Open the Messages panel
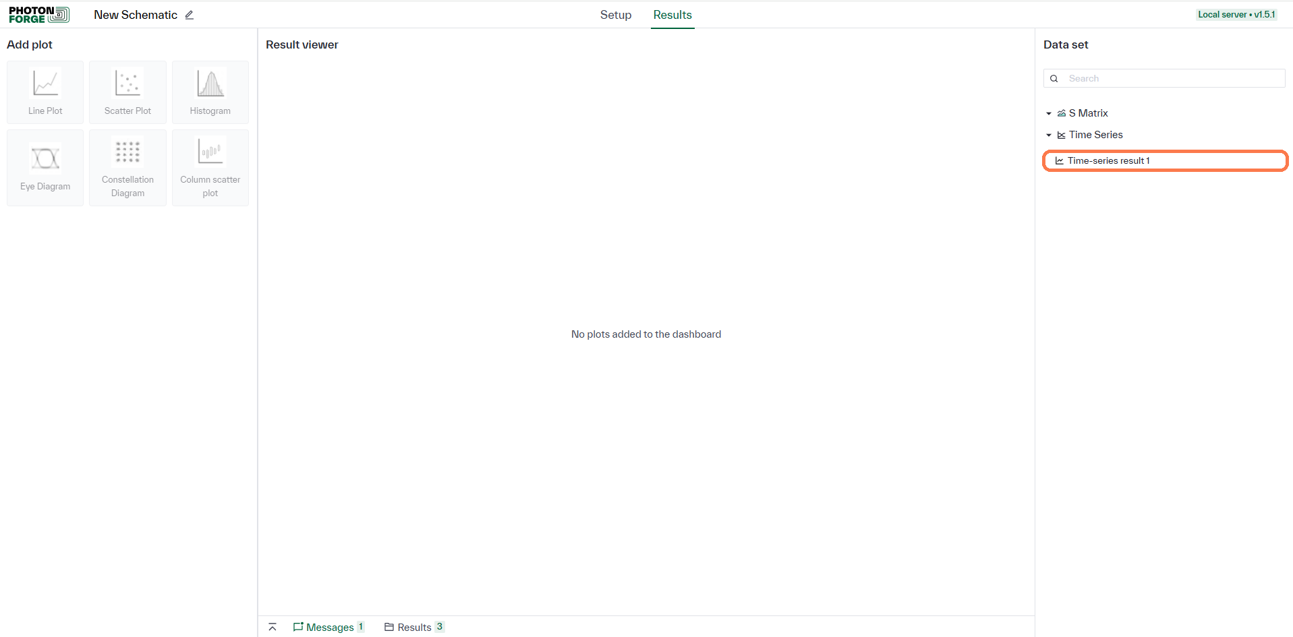Screen dimensions: 1293x637 point(328,627)
